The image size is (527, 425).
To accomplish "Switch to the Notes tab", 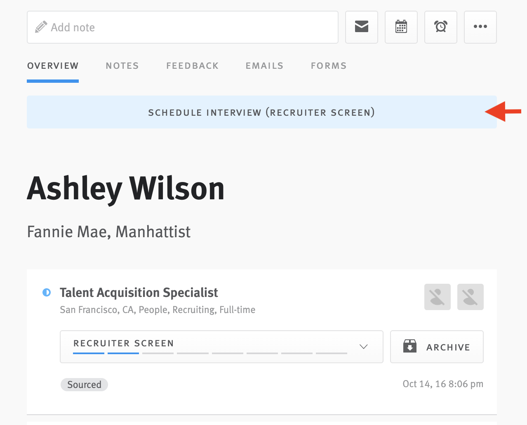I will click(x=122, y=66).
